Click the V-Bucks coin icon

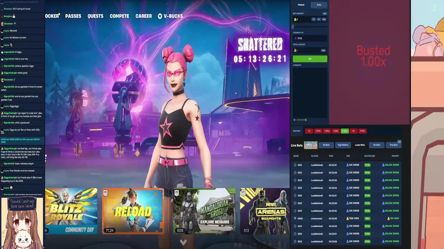pos(160,16)
